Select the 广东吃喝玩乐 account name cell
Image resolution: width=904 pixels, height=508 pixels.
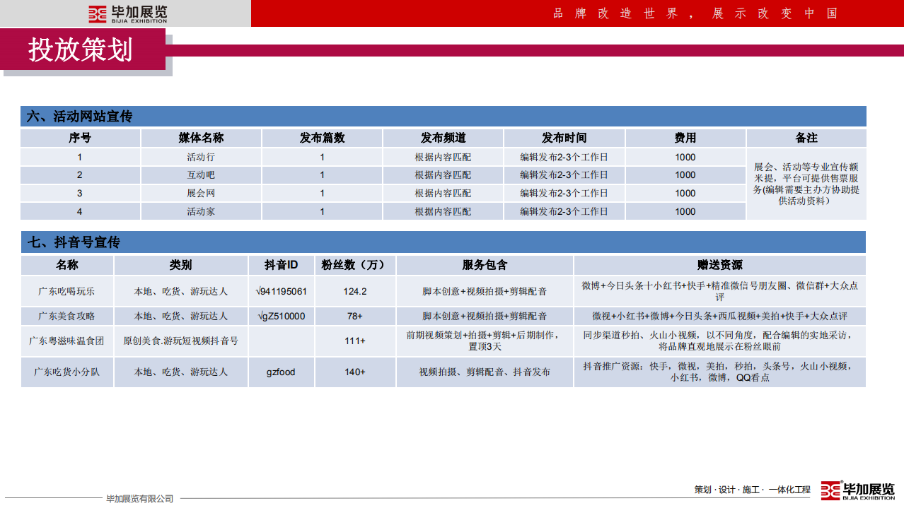67,291
